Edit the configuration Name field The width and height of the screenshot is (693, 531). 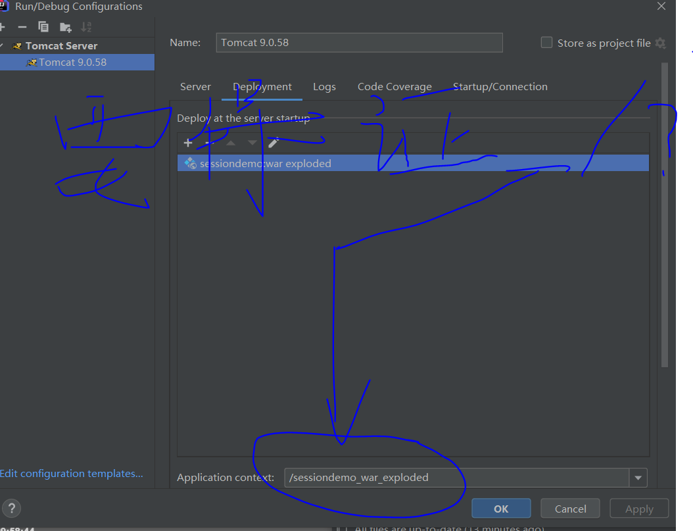(359, 43)
